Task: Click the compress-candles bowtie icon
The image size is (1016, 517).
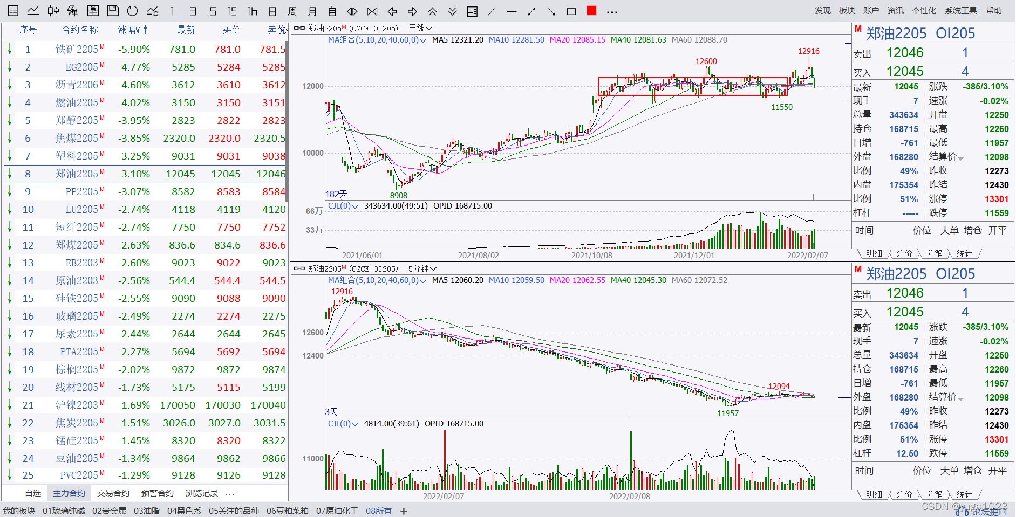Action: [x=372, y=11]
